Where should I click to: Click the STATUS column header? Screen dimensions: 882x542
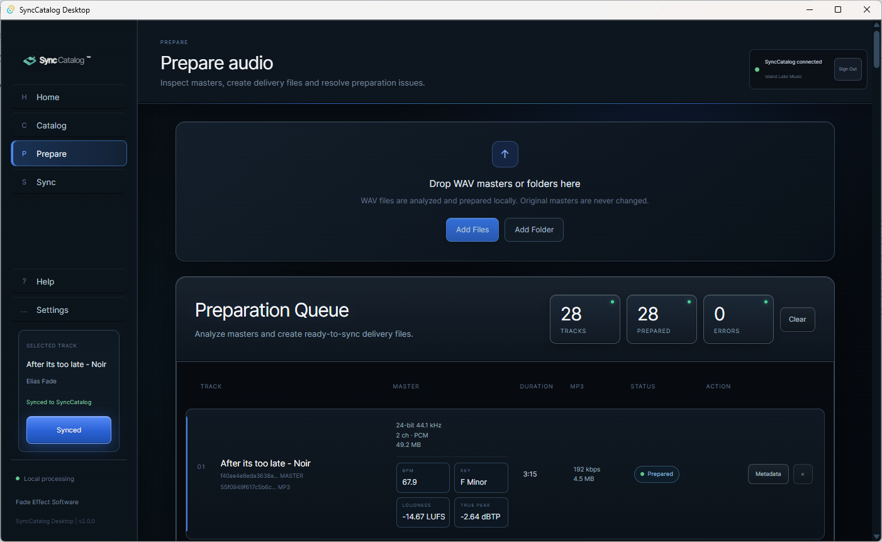643,387
